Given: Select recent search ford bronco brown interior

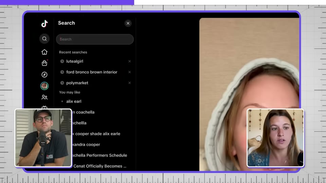Looking at the screenshot, I should (92, 72).
